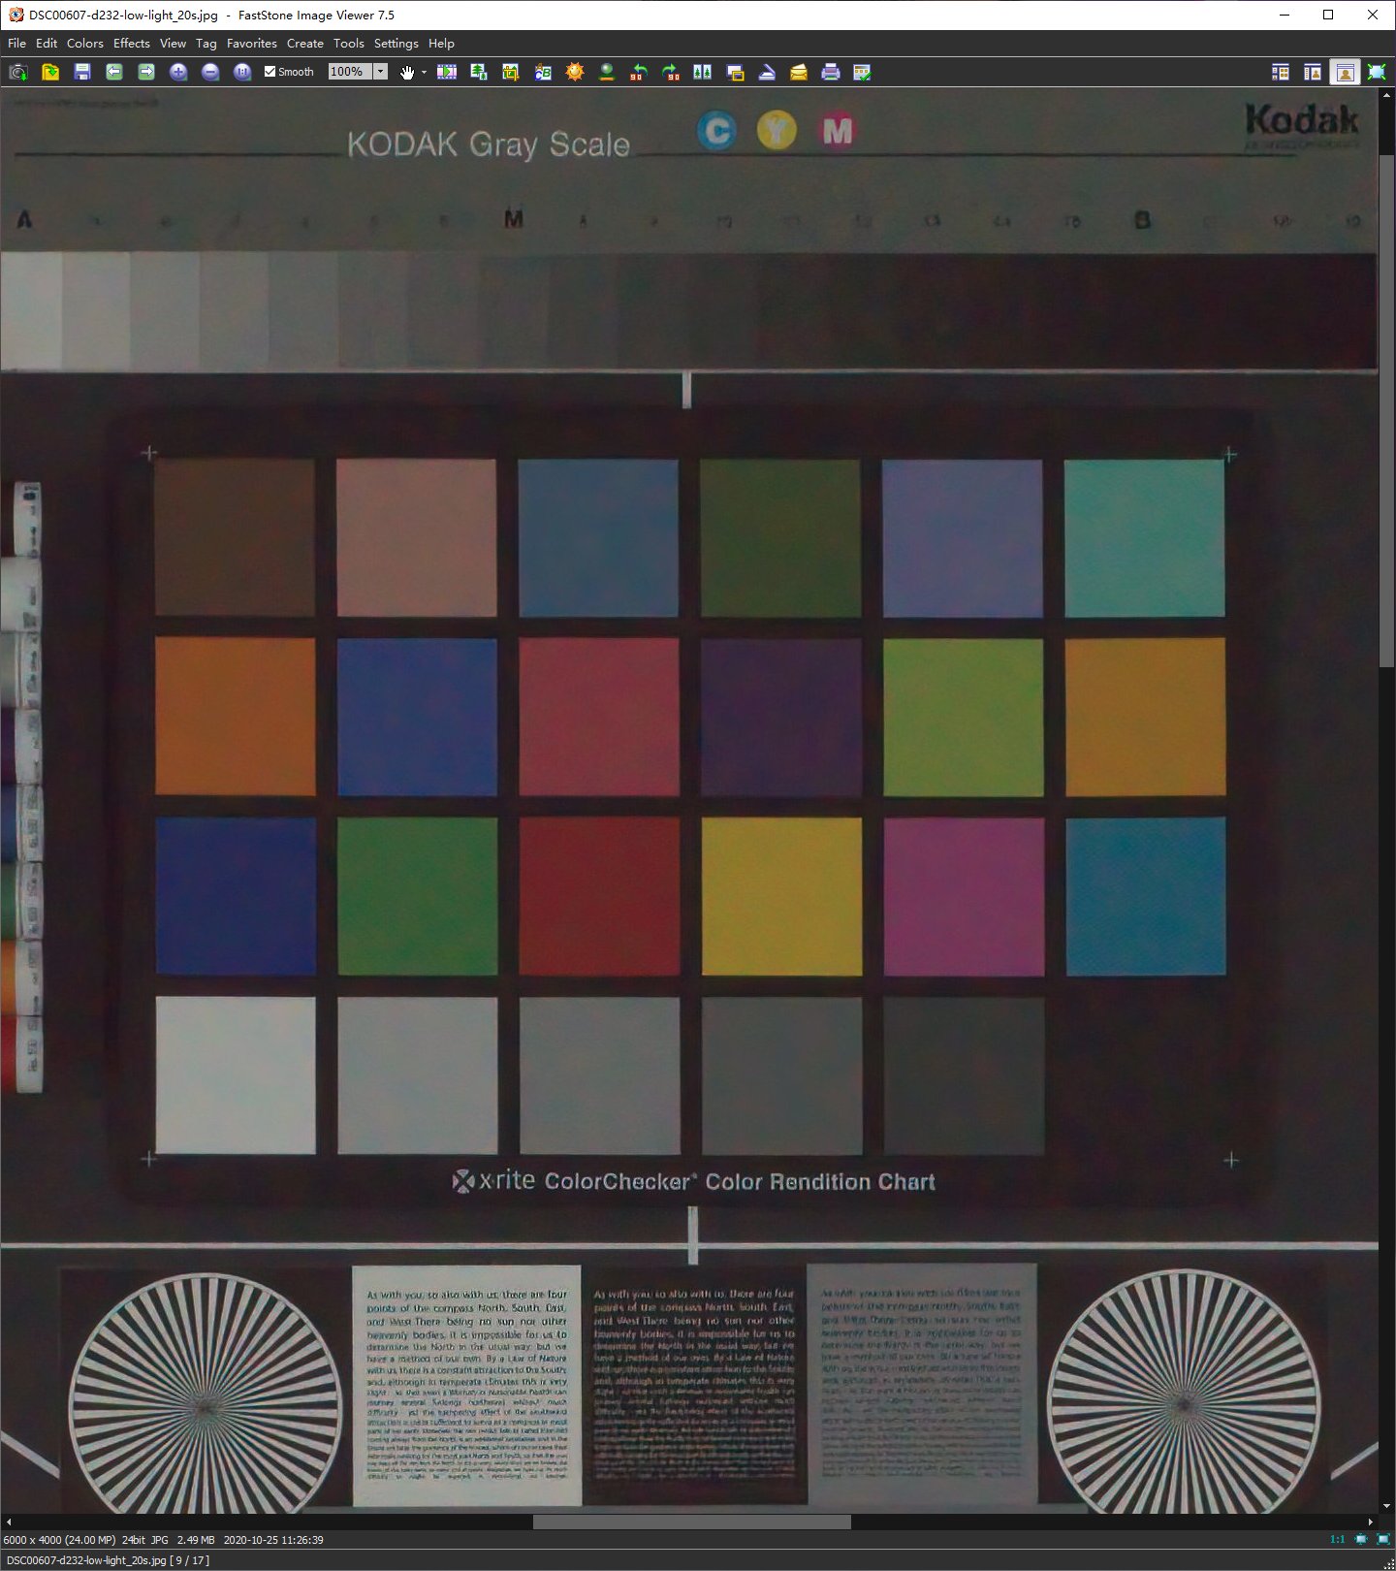Open the Settings icon at toolbar end
The height and width of the screenshot is (1571, 1396).
point(862,72)
